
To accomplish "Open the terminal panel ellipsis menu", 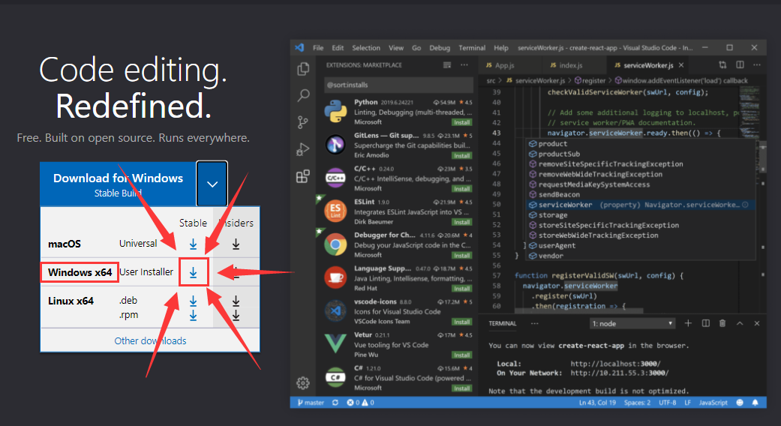I will 535,323.
